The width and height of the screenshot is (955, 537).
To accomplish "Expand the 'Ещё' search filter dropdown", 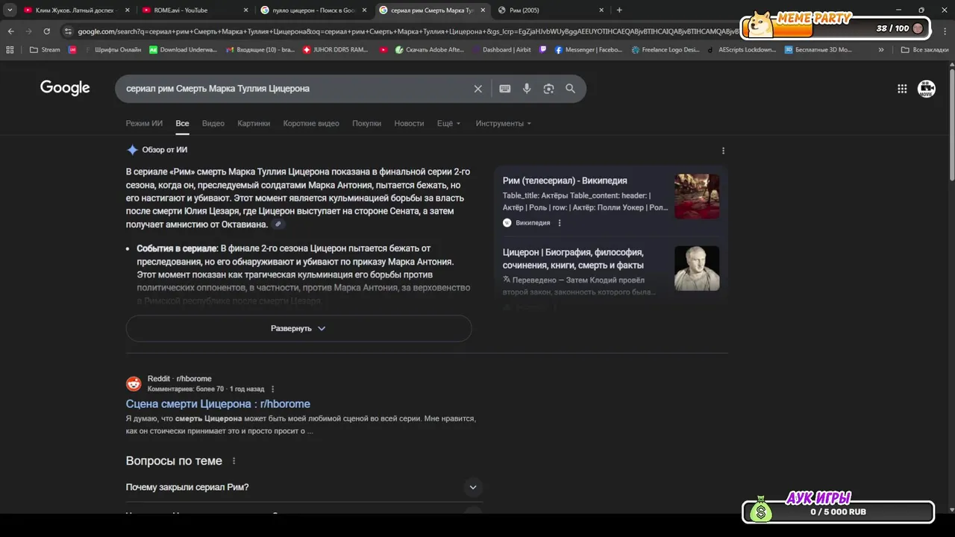I will (449, 124).
